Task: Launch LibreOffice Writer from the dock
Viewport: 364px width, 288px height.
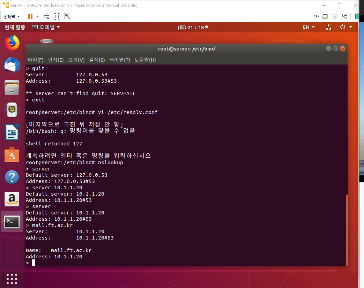Action: 12,132
